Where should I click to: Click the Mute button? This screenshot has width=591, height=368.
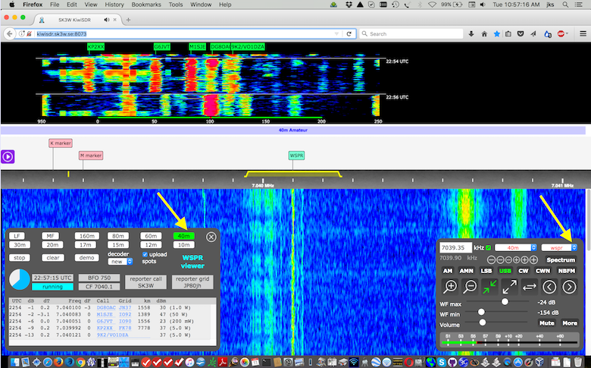[x=546, y=323]
